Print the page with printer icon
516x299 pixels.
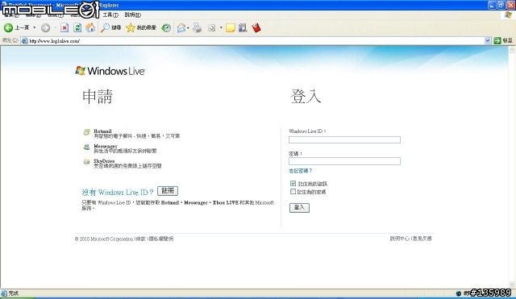(197, 28)
